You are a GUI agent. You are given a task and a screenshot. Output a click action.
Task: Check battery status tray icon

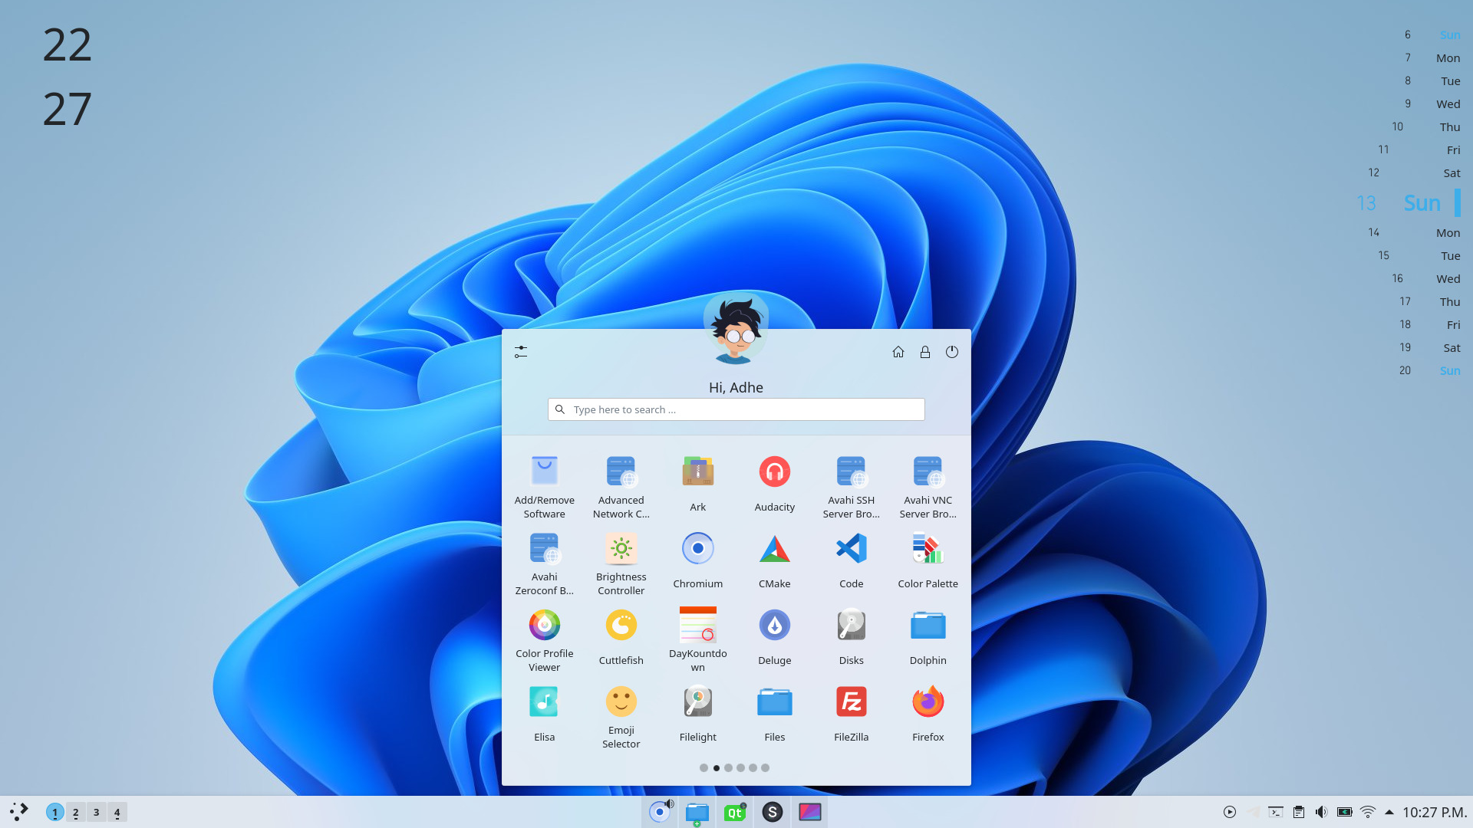[1344, 812]
